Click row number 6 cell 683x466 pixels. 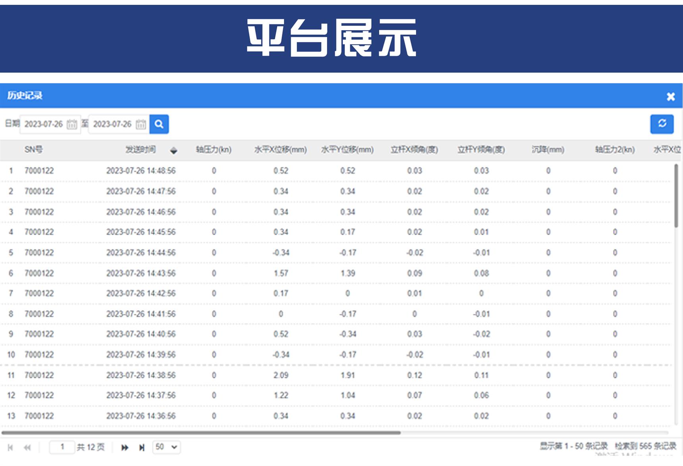click(x=11, y=273)
